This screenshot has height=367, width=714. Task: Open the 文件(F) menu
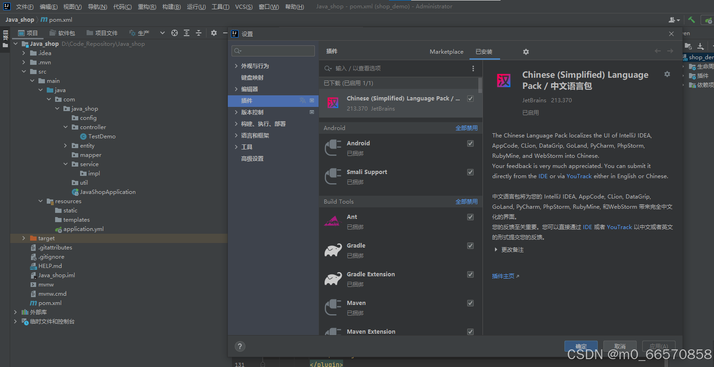tap(25, 7)
